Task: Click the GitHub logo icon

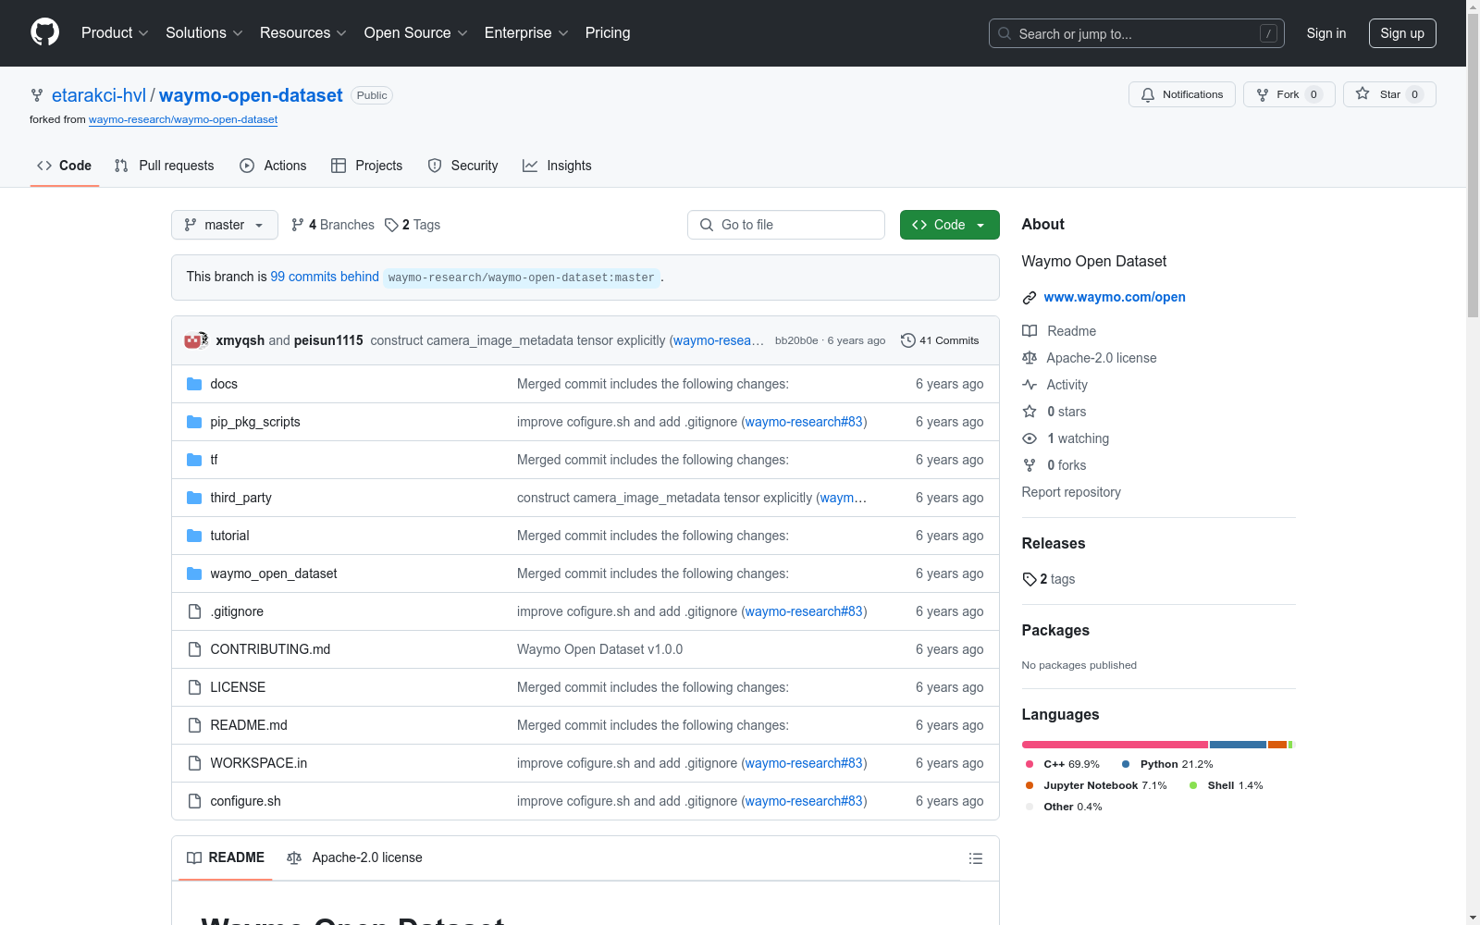Action: (x=44, y=32)
